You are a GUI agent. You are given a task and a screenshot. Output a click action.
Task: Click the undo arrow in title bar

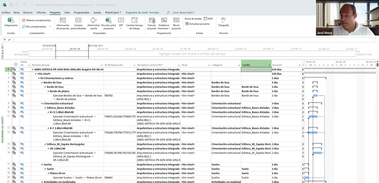pos(17,5)
